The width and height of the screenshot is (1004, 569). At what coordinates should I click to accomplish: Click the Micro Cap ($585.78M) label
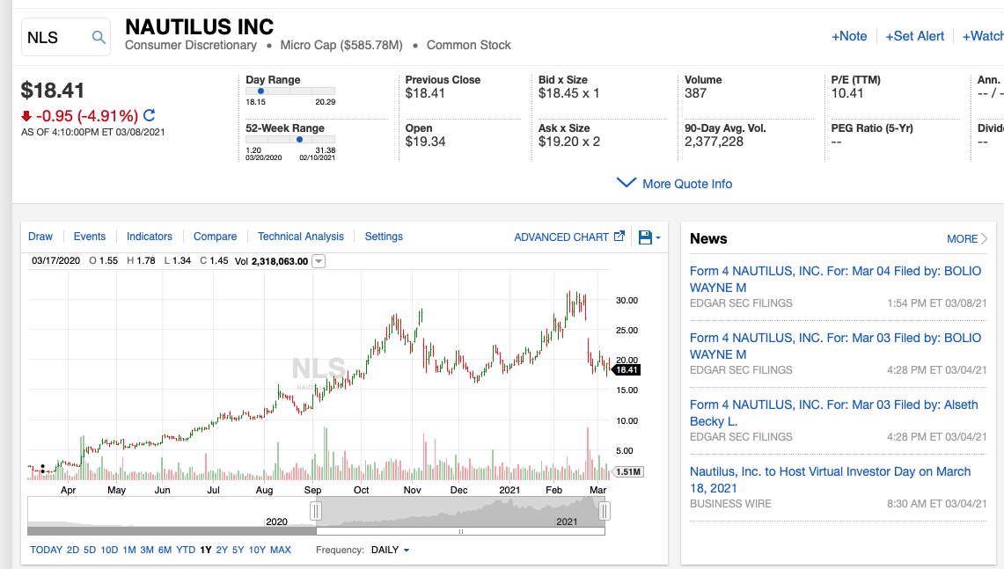pyautogui.click(x=341, y=45)
